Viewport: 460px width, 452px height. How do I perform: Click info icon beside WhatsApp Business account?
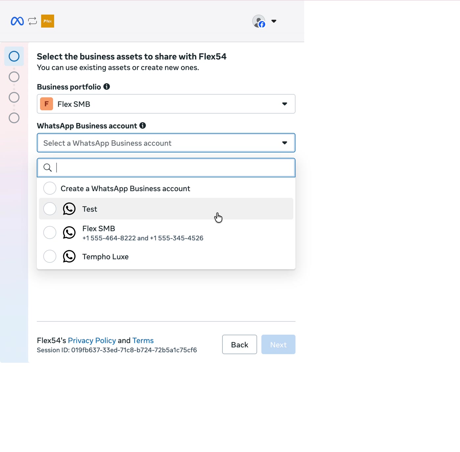pyautogui.click(x=143, y=125)
